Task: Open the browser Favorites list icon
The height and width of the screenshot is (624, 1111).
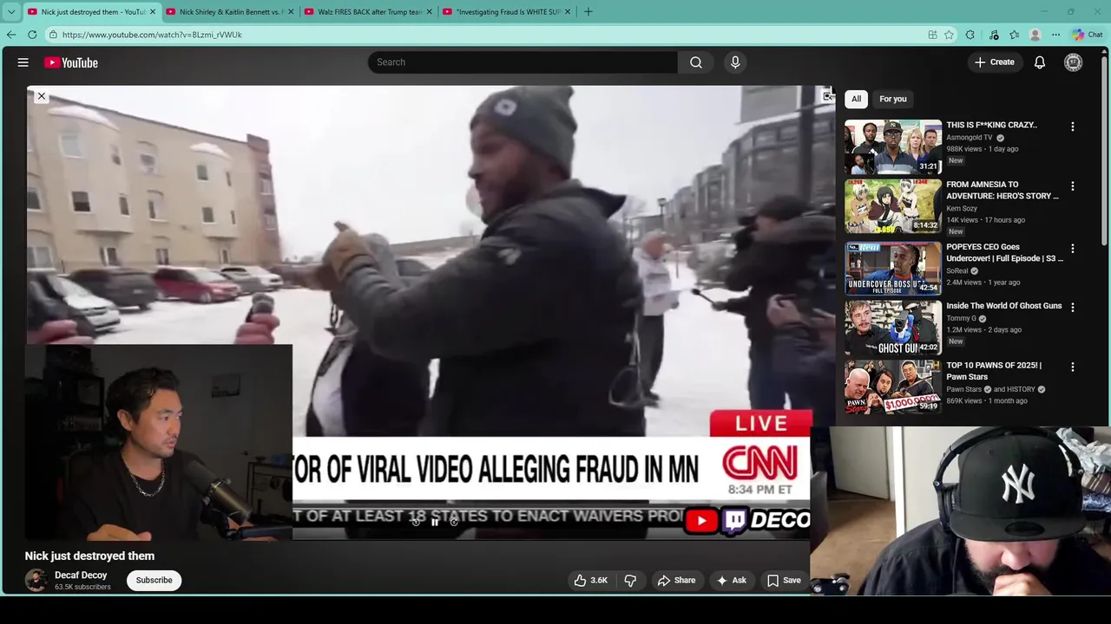Action: click(x=1014, y=35)
